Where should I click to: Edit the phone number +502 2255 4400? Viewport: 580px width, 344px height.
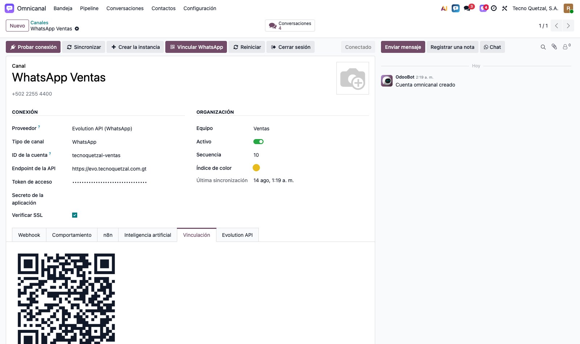point(32,94)
